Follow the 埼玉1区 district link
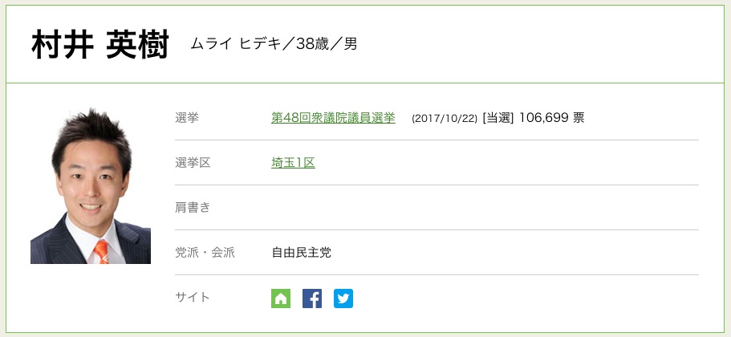This screenshot has height=337, width=731. pyautogui.click(x=293, y=163)
